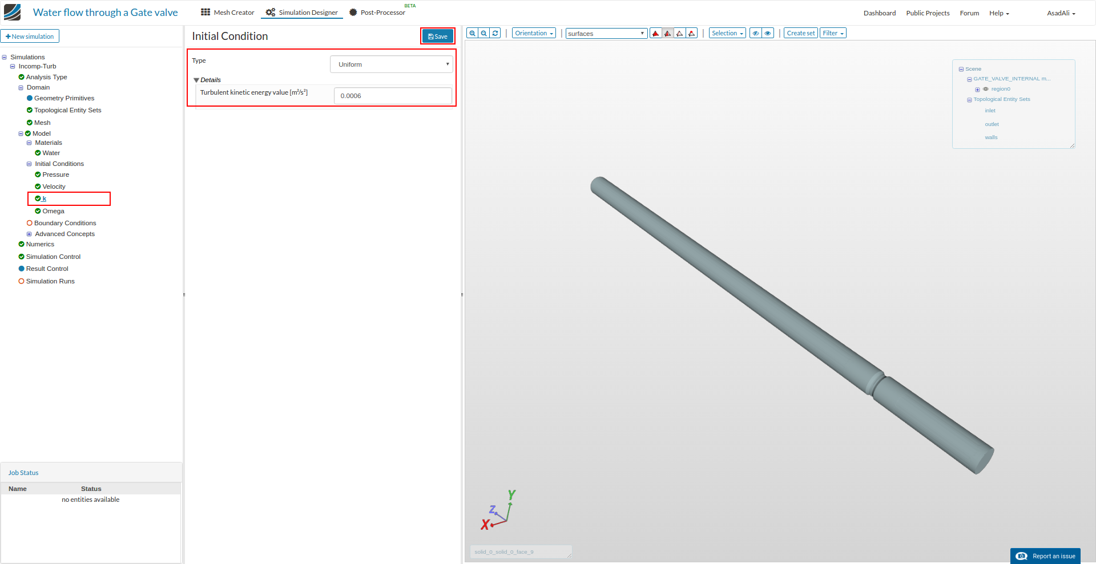Click the blue status dot beside Result Control
The image size is (1096, 564).
click(21, 269)
